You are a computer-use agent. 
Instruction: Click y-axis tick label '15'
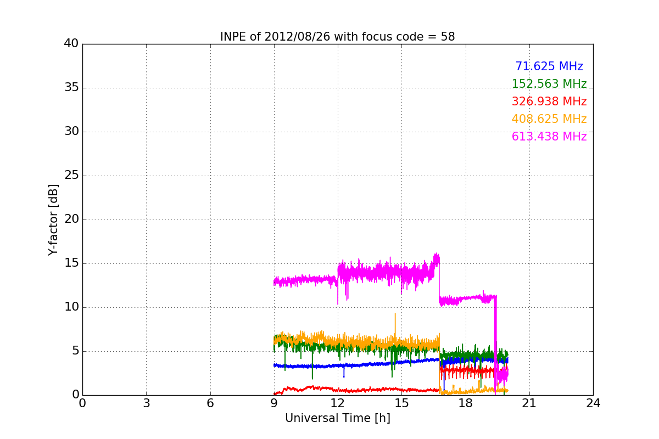click(71, 263)
